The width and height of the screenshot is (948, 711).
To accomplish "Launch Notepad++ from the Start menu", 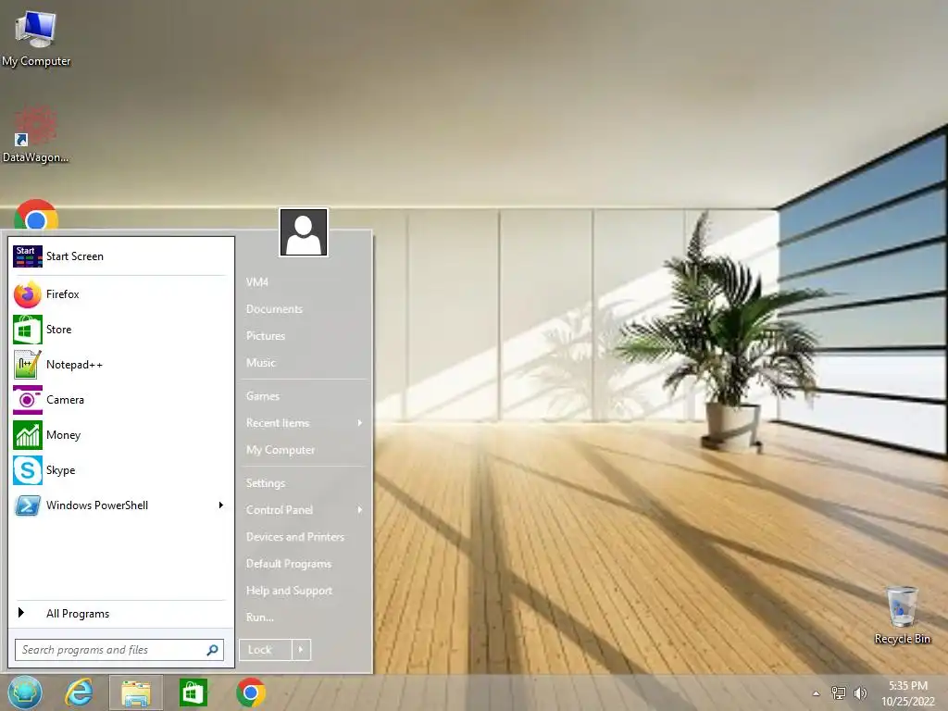I will click(28, 365).
